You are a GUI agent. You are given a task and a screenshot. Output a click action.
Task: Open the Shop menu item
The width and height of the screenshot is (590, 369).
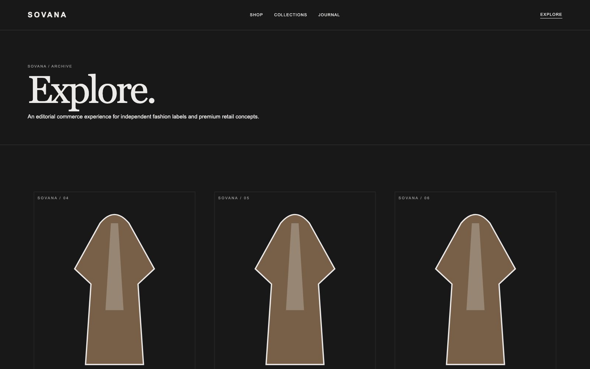256,15
